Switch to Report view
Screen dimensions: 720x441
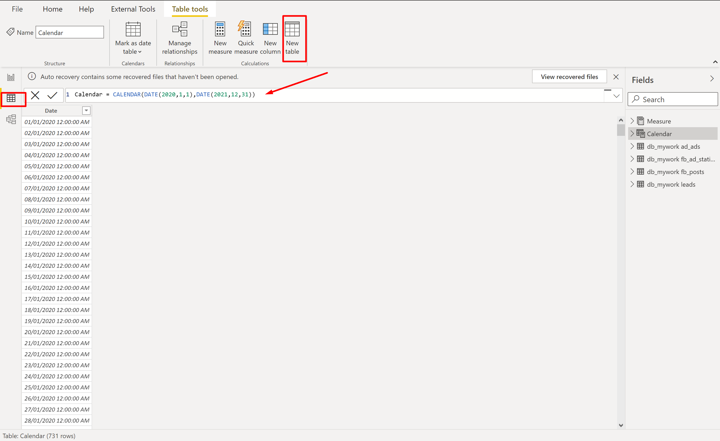point(11,77)
